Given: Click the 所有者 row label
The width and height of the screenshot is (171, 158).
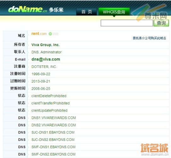Looking at the screenshot, I should tap(20, 44).
